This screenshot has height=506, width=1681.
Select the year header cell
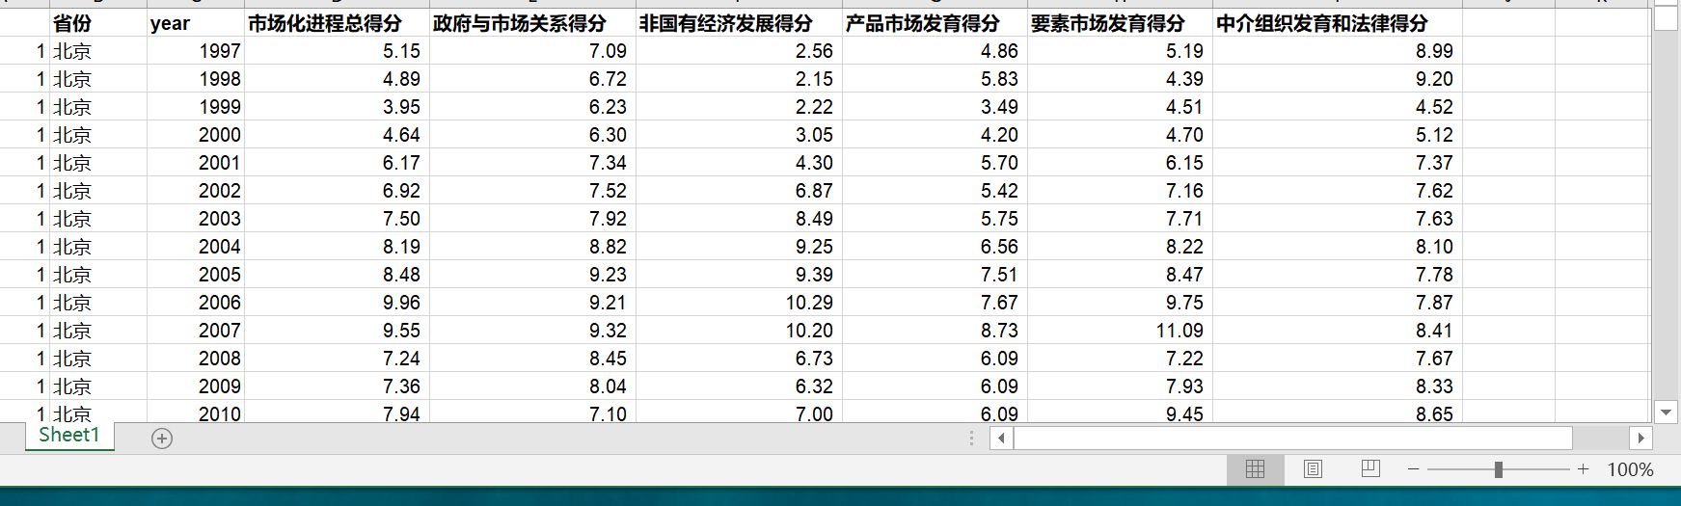click(196, 23)
